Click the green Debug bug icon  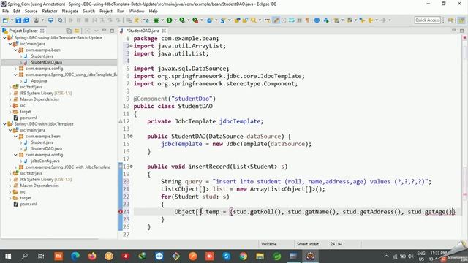(156, 20)
